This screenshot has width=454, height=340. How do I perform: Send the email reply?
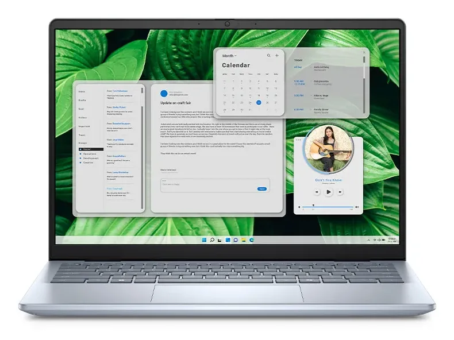coord(261,188)
